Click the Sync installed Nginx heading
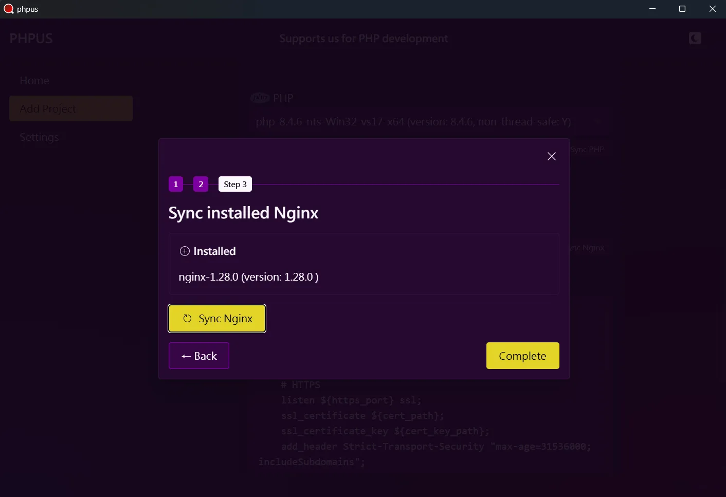Screen dimensions: 726x497 [243, 213]
